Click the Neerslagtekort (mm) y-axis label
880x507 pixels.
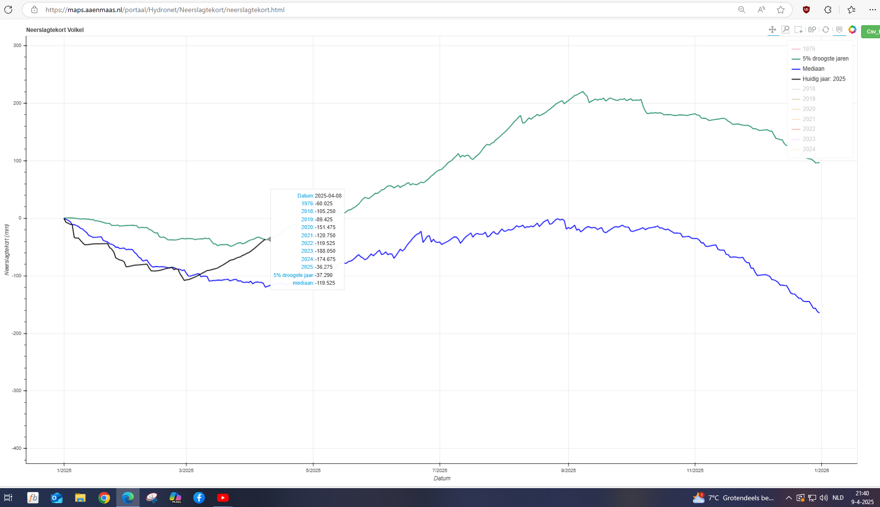click(x=7, y=250)
